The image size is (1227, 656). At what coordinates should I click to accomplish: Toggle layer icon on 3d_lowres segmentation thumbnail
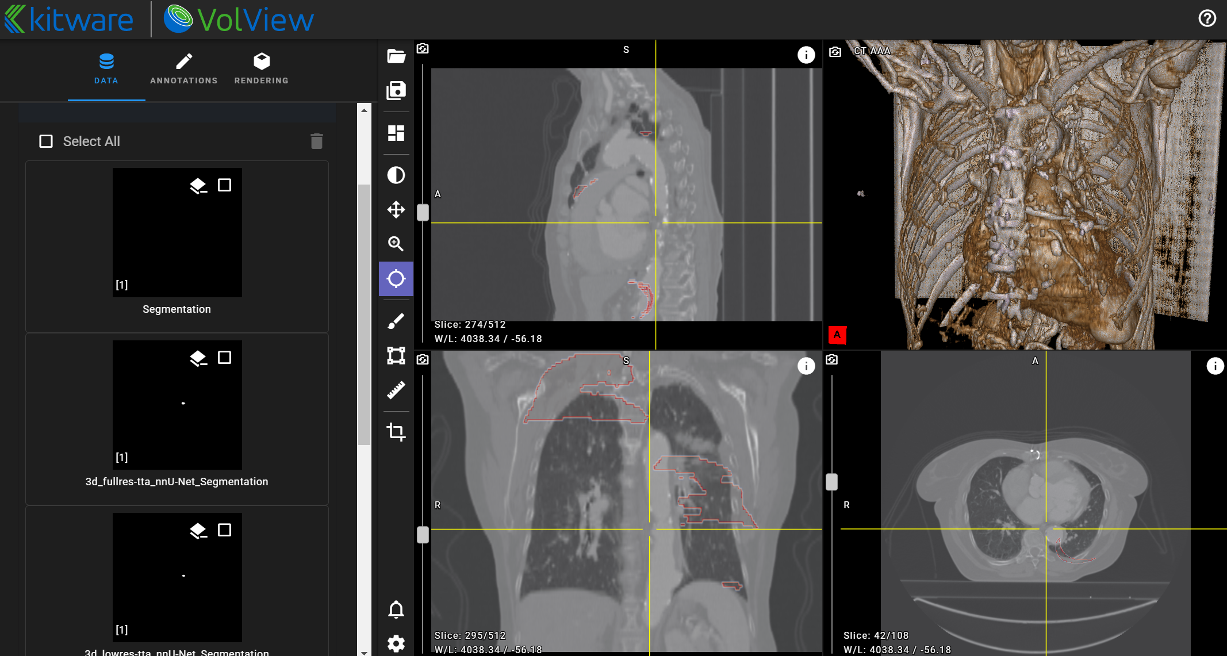[198, 531]
